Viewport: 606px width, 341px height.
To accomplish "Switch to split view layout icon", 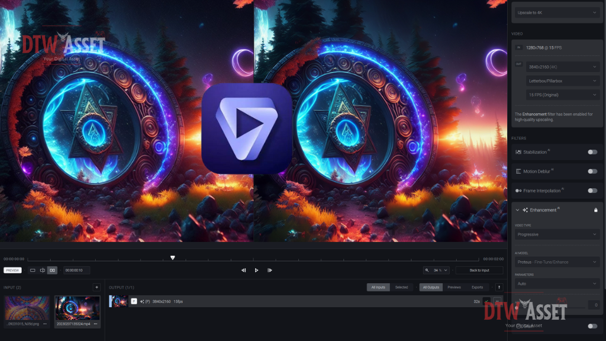I will click(43, 270).
